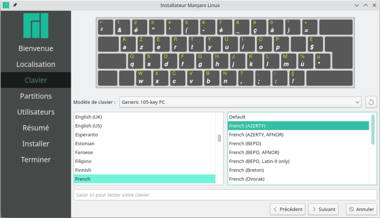Screen dimensions: 380x218
Task: Reset keyboard model with the revert arrow
Action: click(371, 102)
